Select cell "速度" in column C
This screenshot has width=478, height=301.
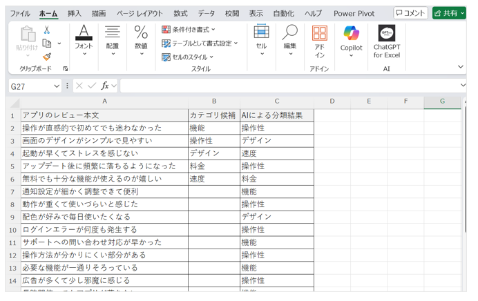point(277,153)
